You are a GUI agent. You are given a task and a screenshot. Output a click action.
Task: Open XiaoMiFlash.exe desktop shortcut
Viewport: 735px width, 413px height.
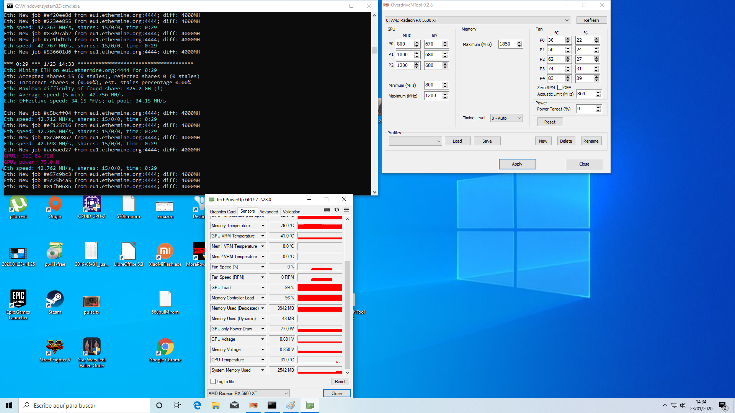(165, 254)
